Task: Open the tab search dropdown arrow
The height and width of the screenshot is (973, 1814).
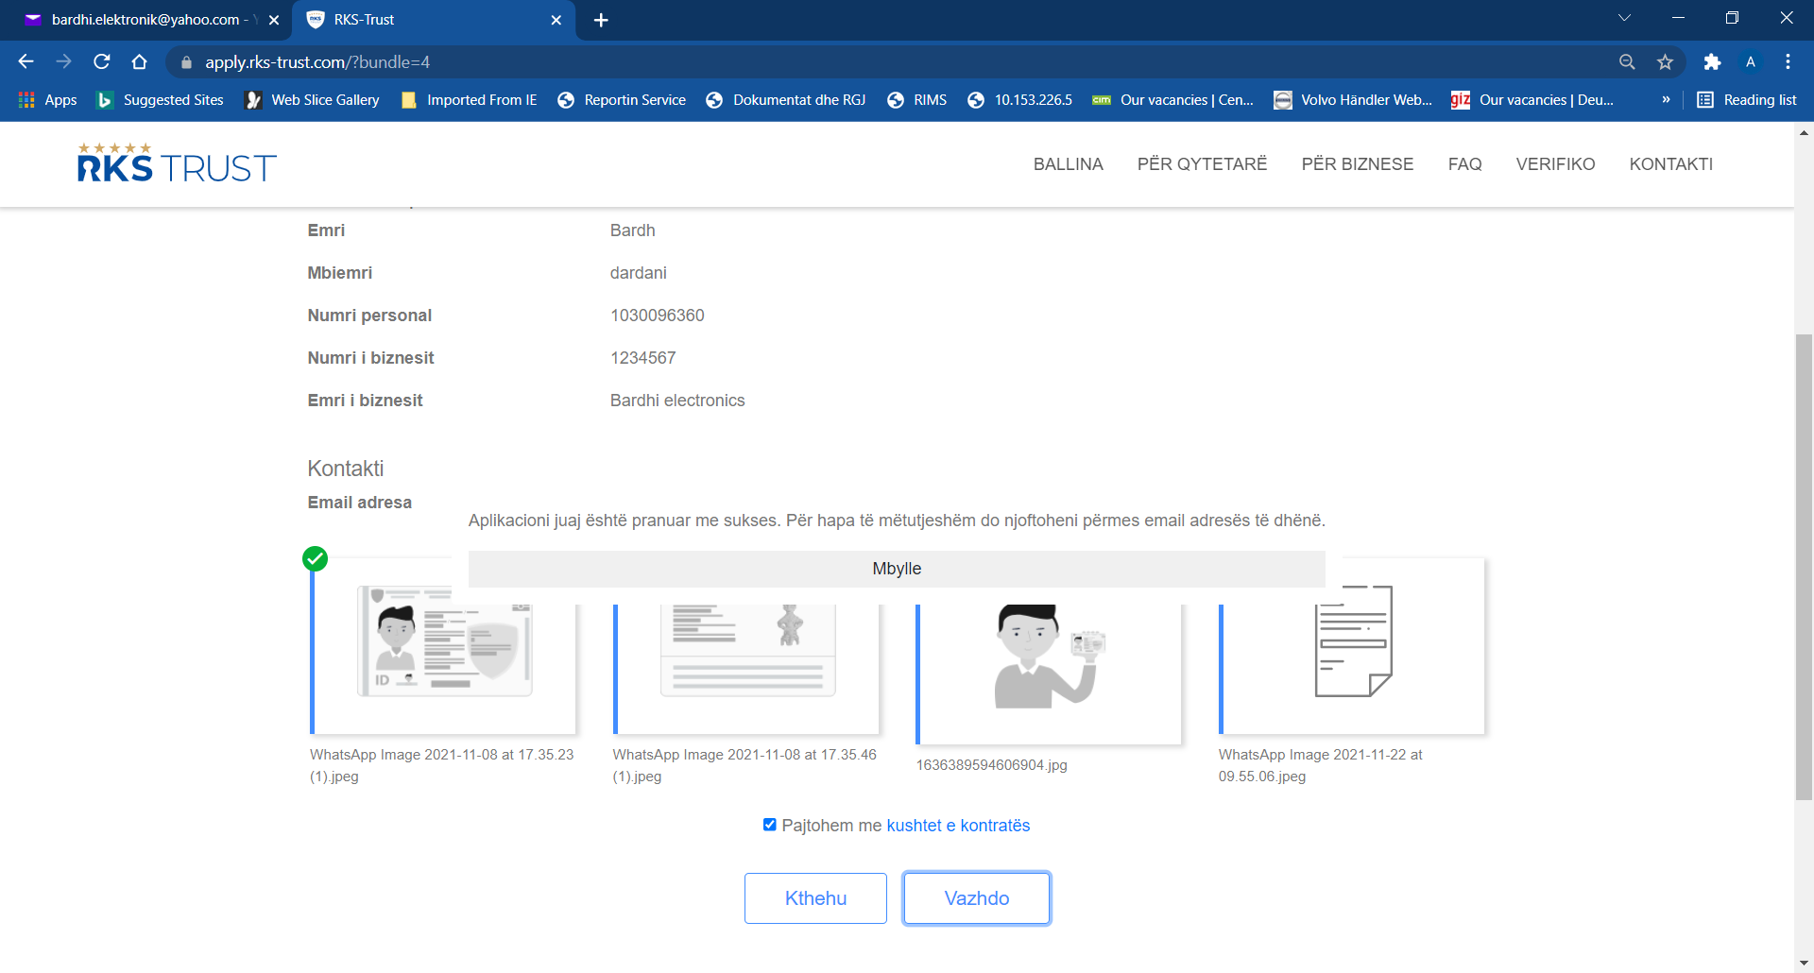Action: 1624,19
